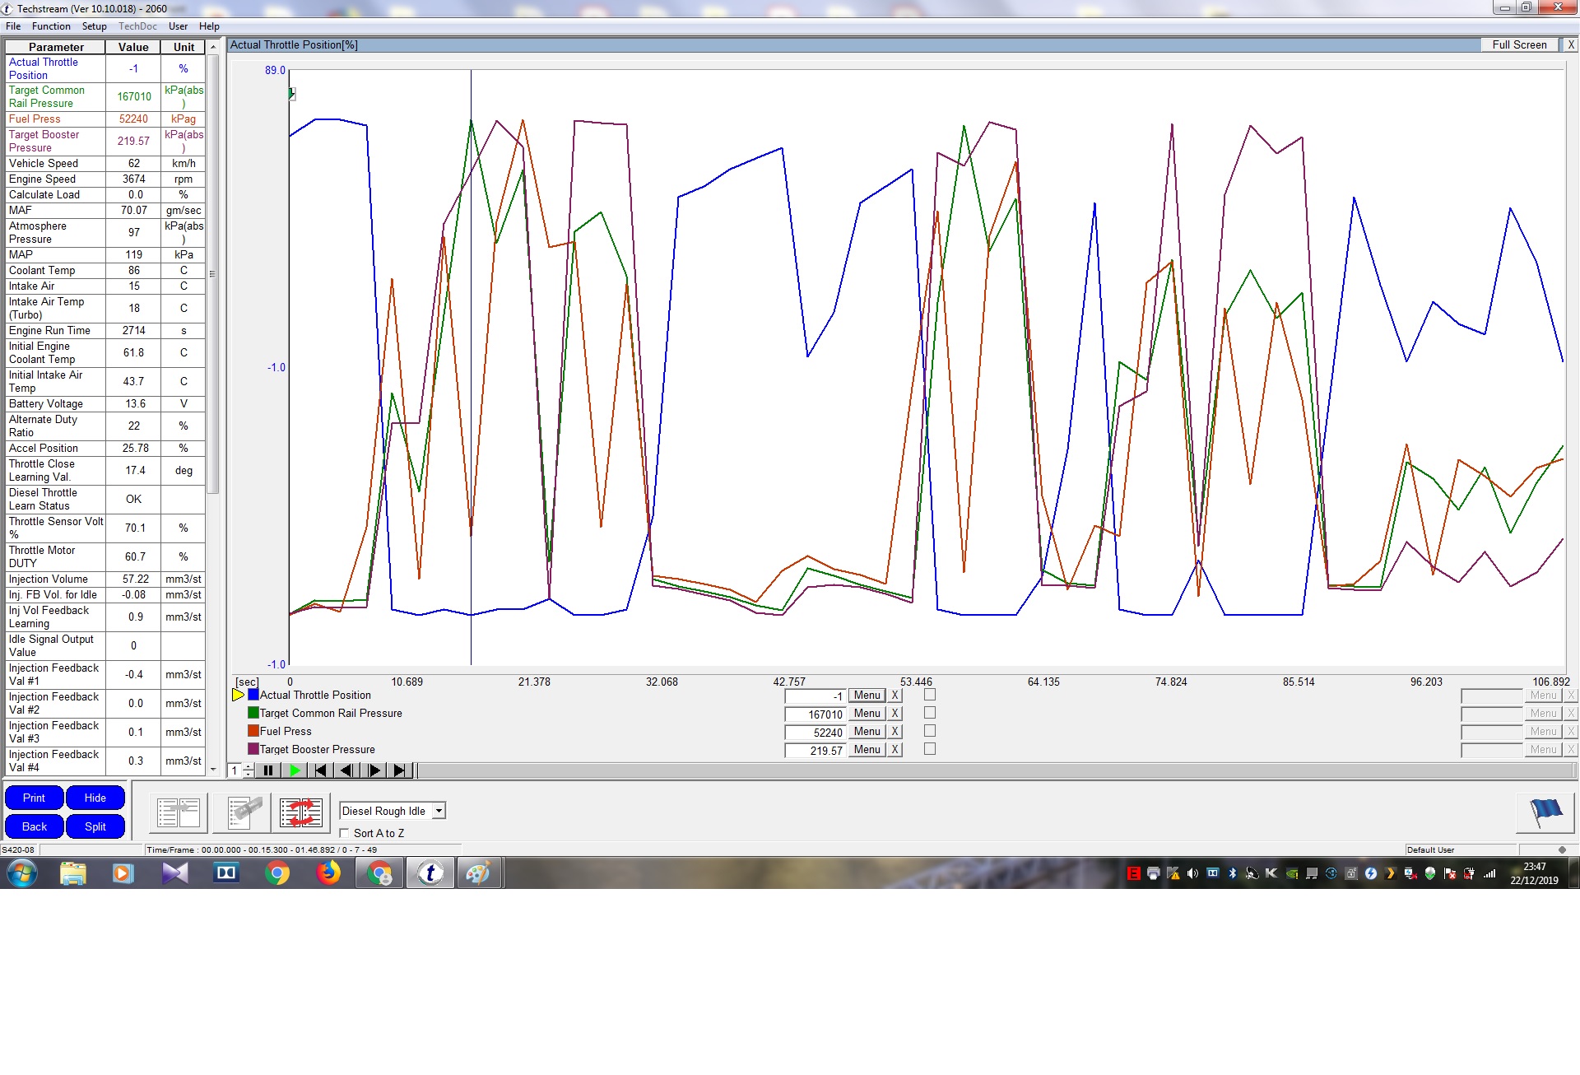Click the Full Screen button
Viewport: 1580px width, 1075px height.
click(1519, 44)
